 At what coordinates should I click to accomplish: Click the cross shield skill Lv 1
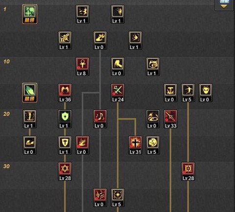[x=65, y=145]
